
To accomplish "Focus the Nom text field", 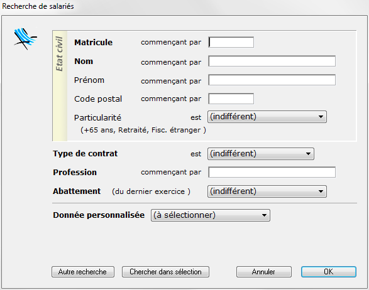I will (x=272, y=61).
